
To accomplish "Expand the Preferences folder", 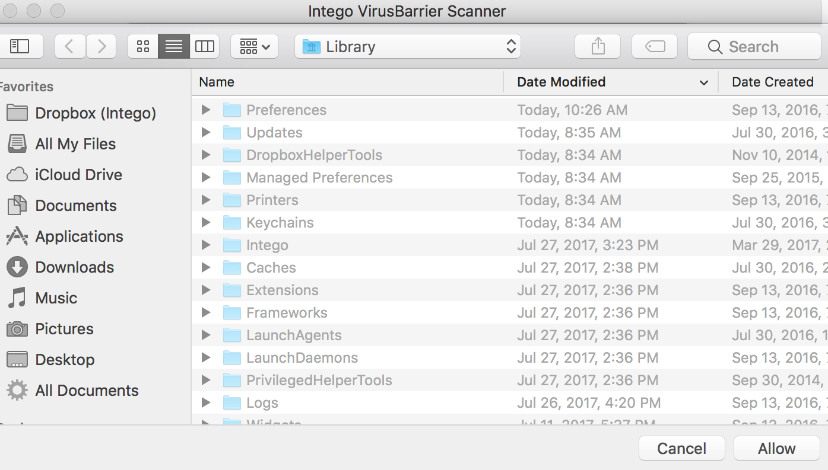I will [x=206, y=110].
